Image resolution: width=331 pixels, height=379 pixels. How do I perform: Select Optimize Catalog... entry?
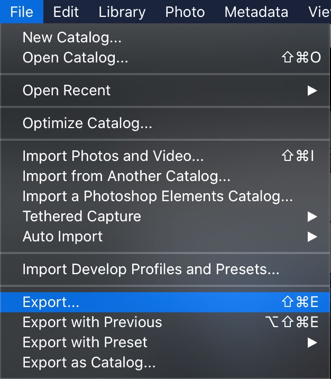point(165,123)
